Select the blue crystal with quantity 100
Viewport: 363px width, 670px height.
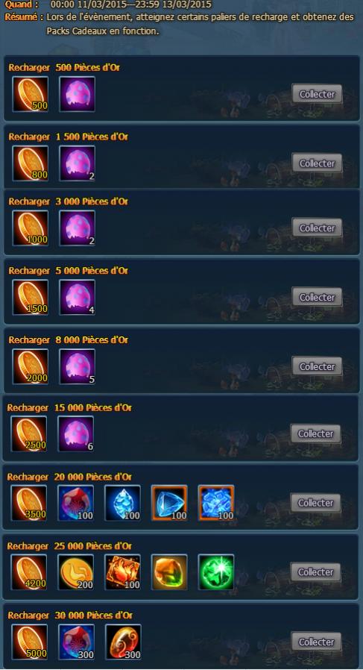tap(122, 503)
